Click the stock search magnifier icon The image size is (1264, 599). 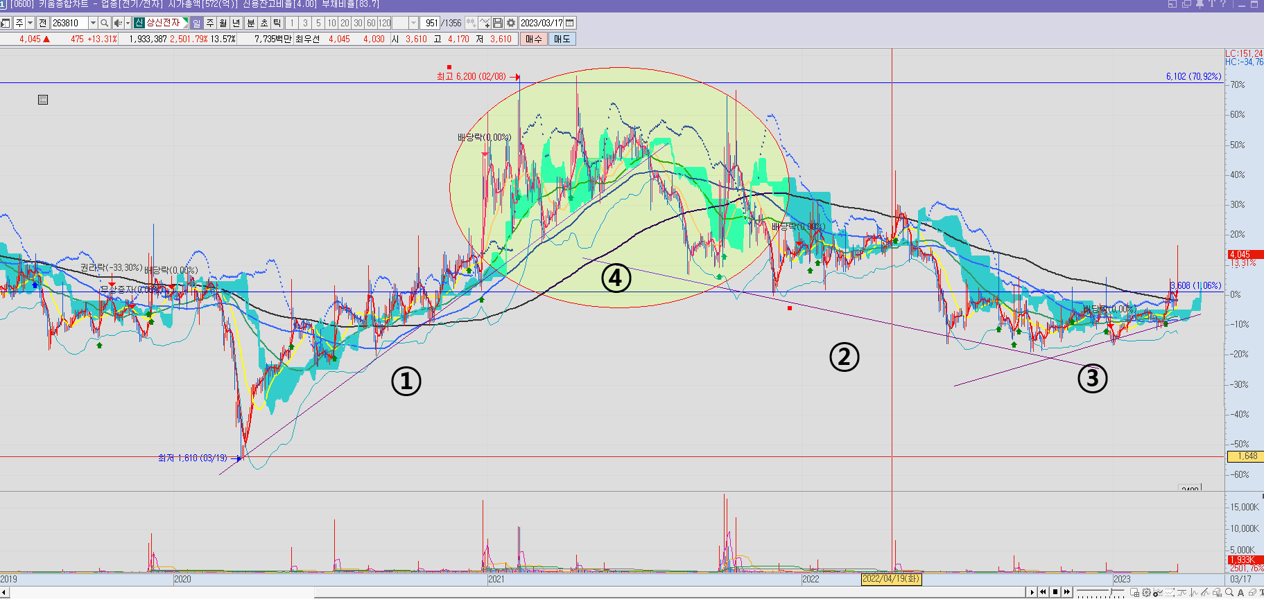(104, 23)
